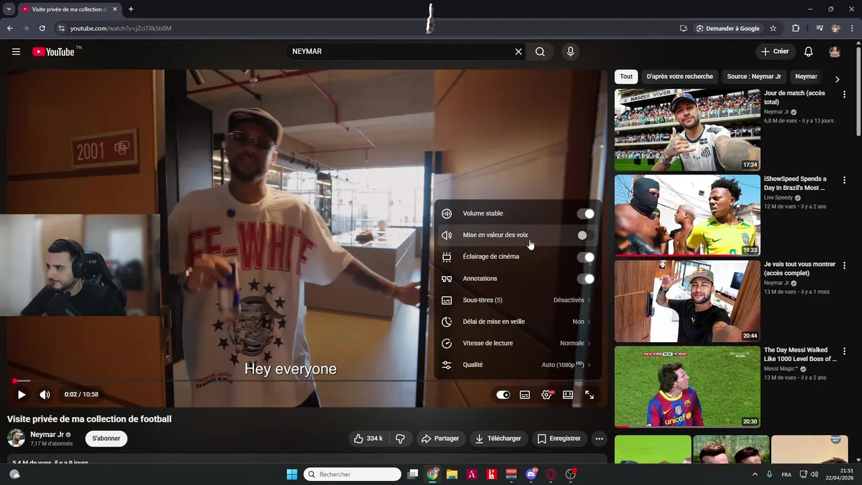Go back in Chrome
This screenshot has height=485, width=862.
pyautogui.click(x=10, y=28)
